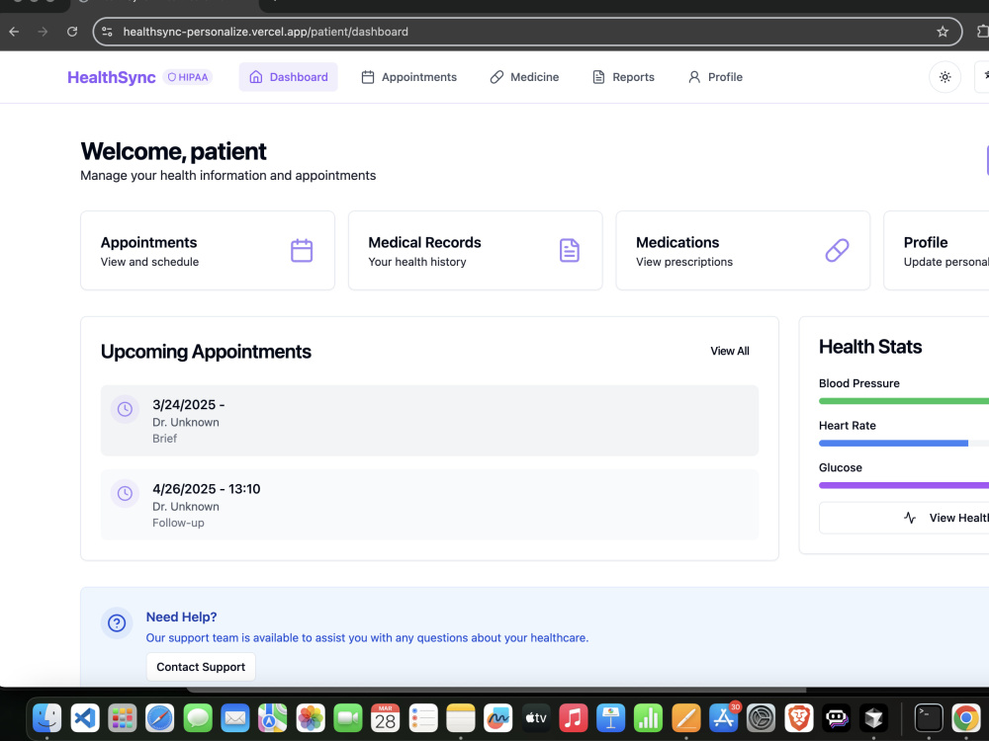Click clock icon on 4/26/2025 appointment
989x741 pixels.
[125, 493]
